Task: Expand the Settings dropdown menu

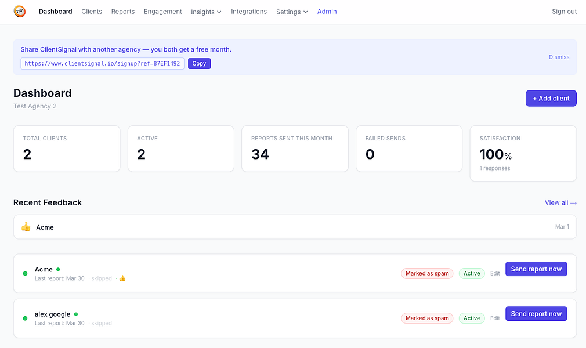Action: 292,12
